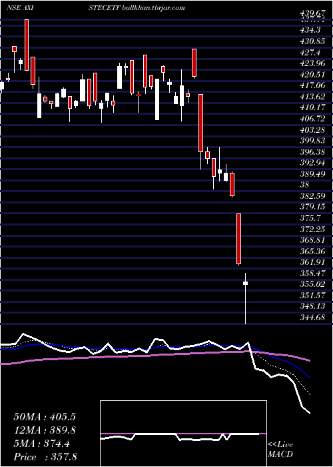The height and width of the screenshot is (467, 333).
Task: Click the 410.17 price label
Action: [x=311, y=108]
